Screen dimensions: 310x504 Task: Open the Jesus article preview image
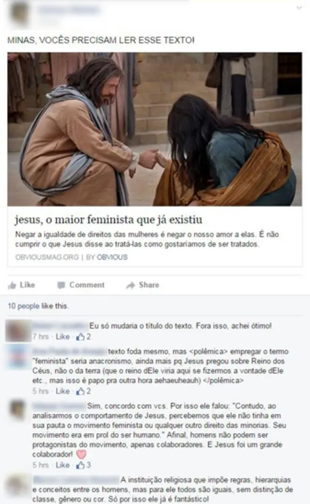pos(155,129)
